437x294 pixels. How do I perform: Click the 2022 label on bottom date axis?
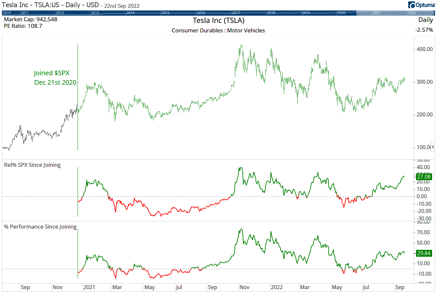(276, 287)
